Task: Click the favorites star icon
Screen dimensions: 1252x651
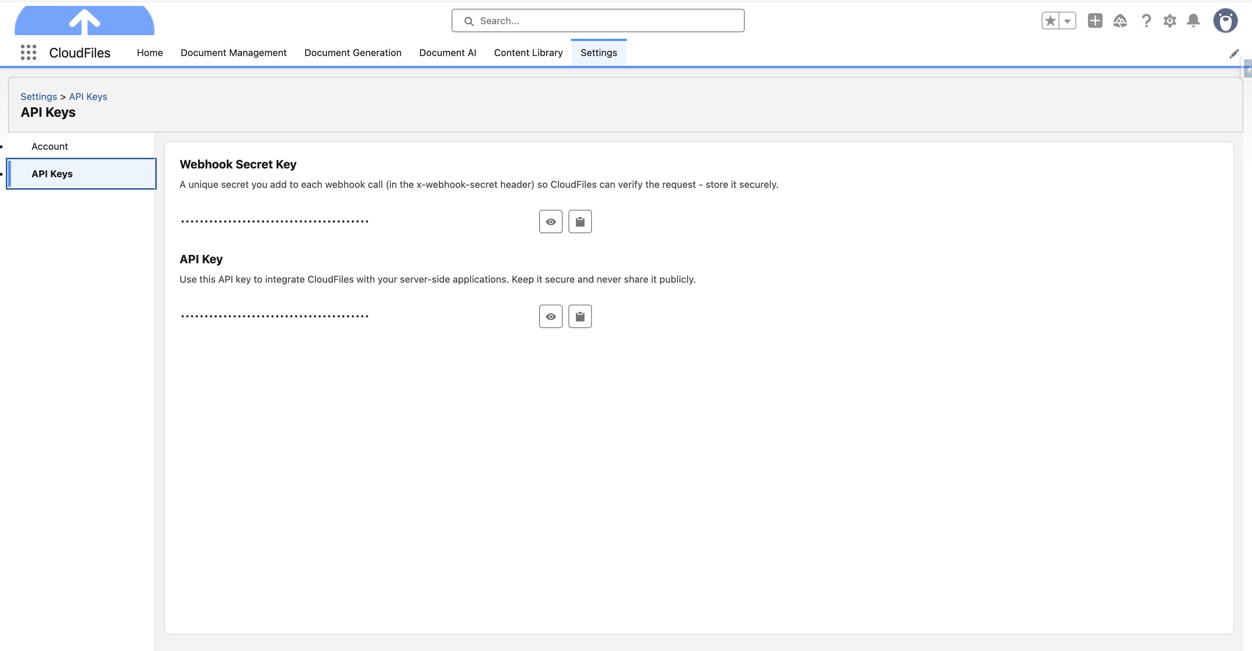Action: [1050, 21]
